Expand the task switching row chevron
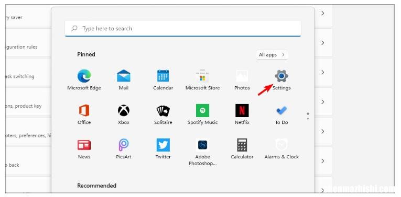 coord(323,72)
